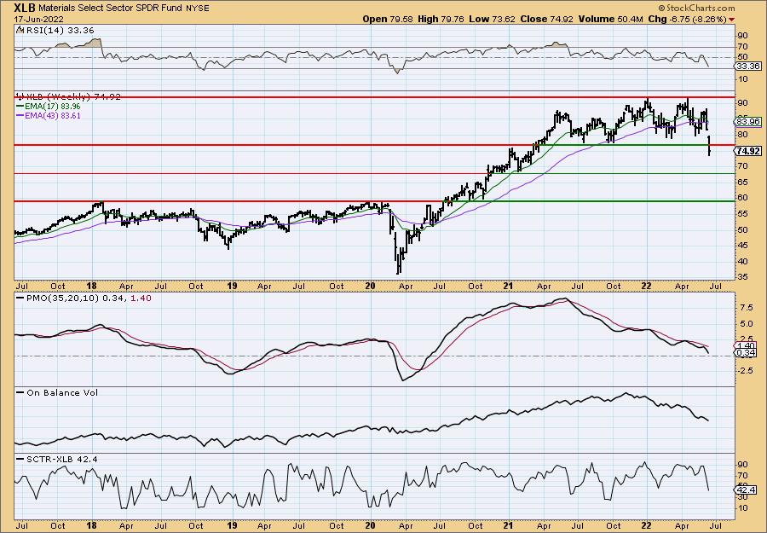
Task: Click the topmost red resistance line near 92
Action: [374, 97]
